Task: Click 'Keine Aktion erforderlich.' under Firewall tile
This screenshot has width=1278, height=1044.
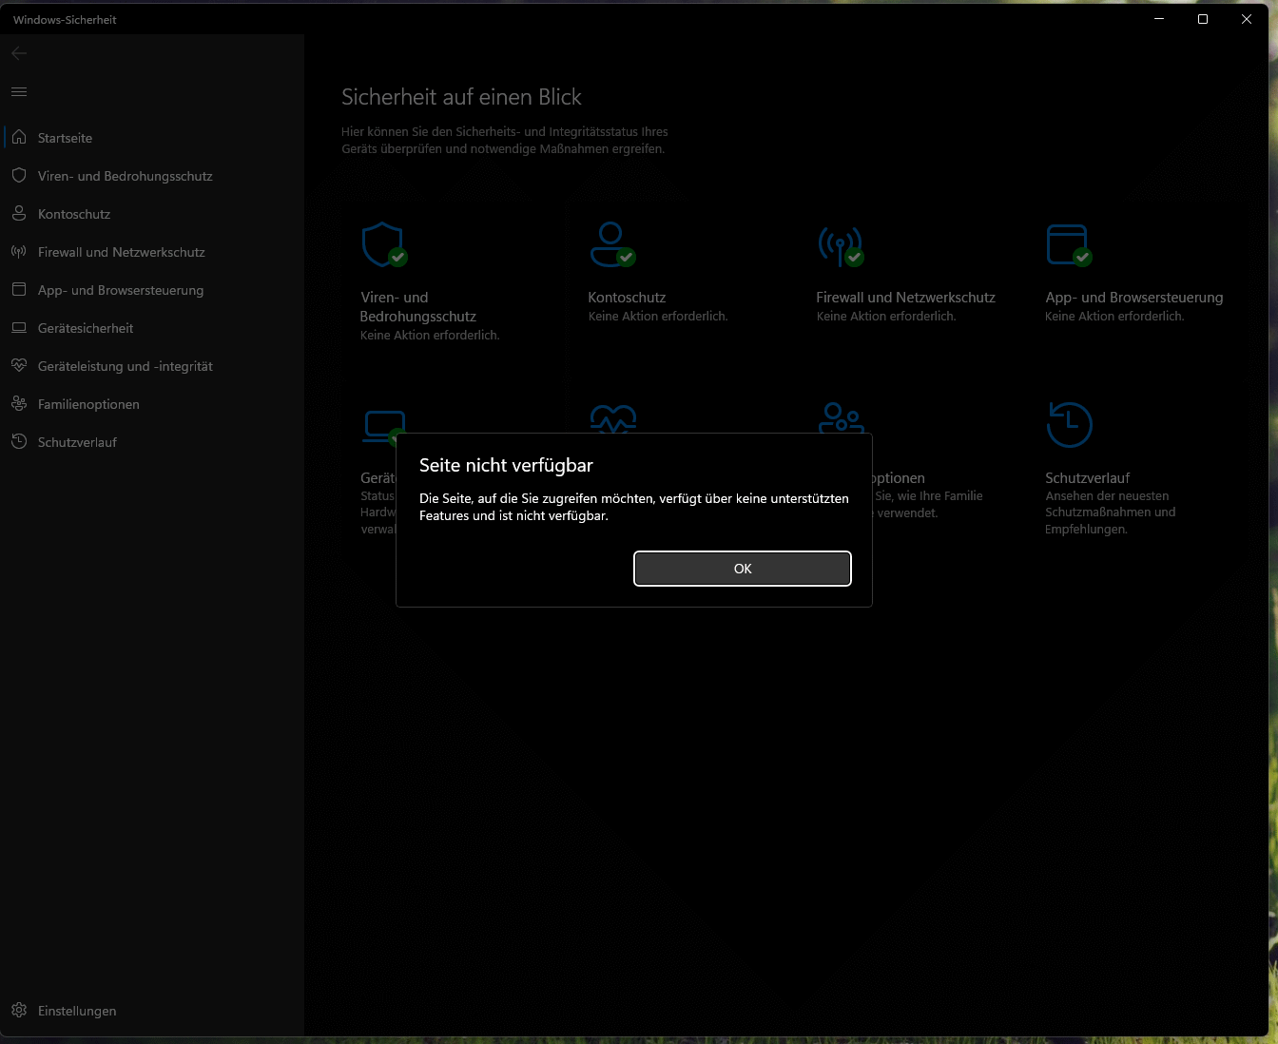Action: pyautogui.click(x=886, y=317)
